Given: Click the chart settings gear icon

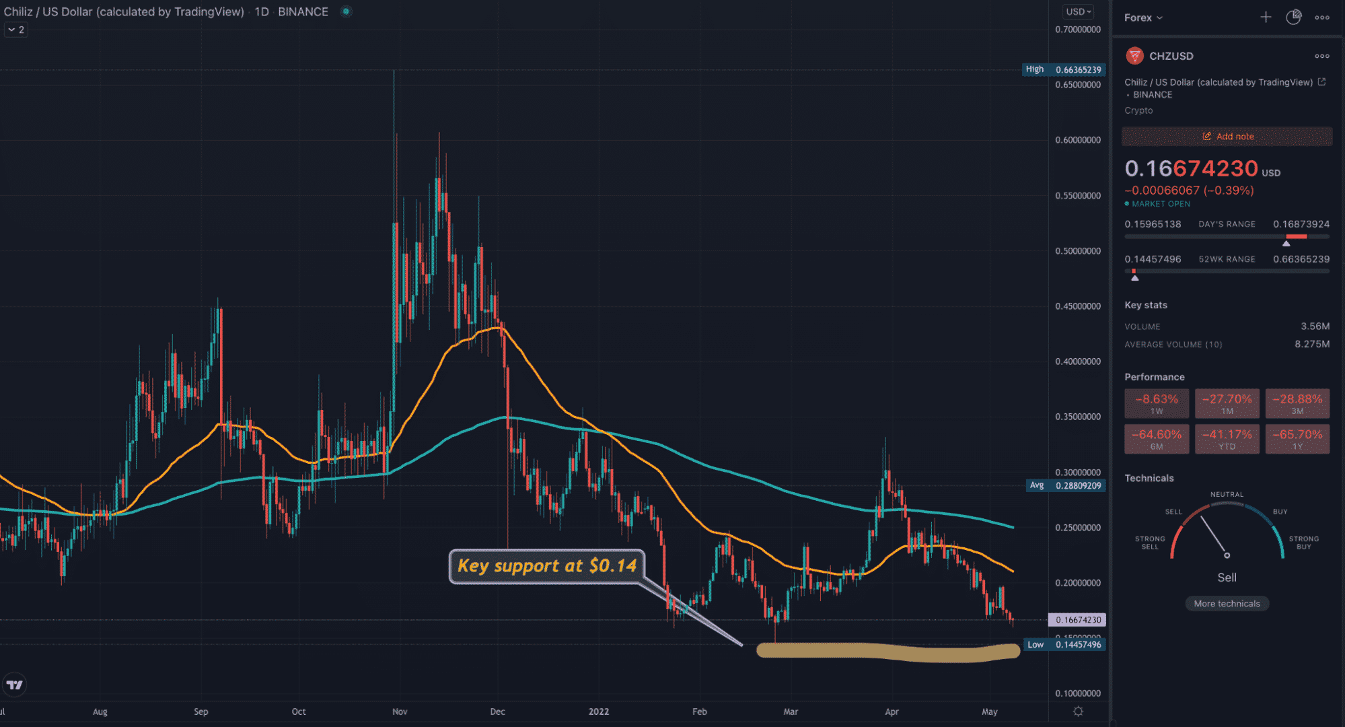Looking at the screenshot, I should tap(1078, 712).
